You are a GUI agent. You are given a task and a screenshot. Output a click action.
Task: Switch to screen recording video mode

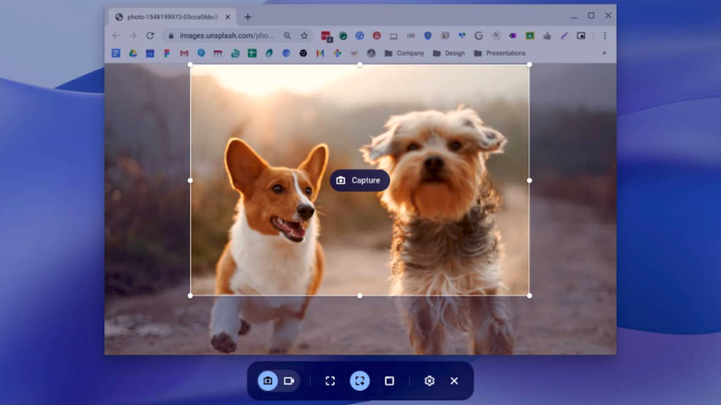[289, 381]
